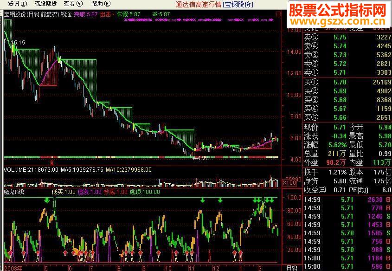392x271 pixels.
Task: Select the 买② 5.69 order row
Action: point(347,91)
